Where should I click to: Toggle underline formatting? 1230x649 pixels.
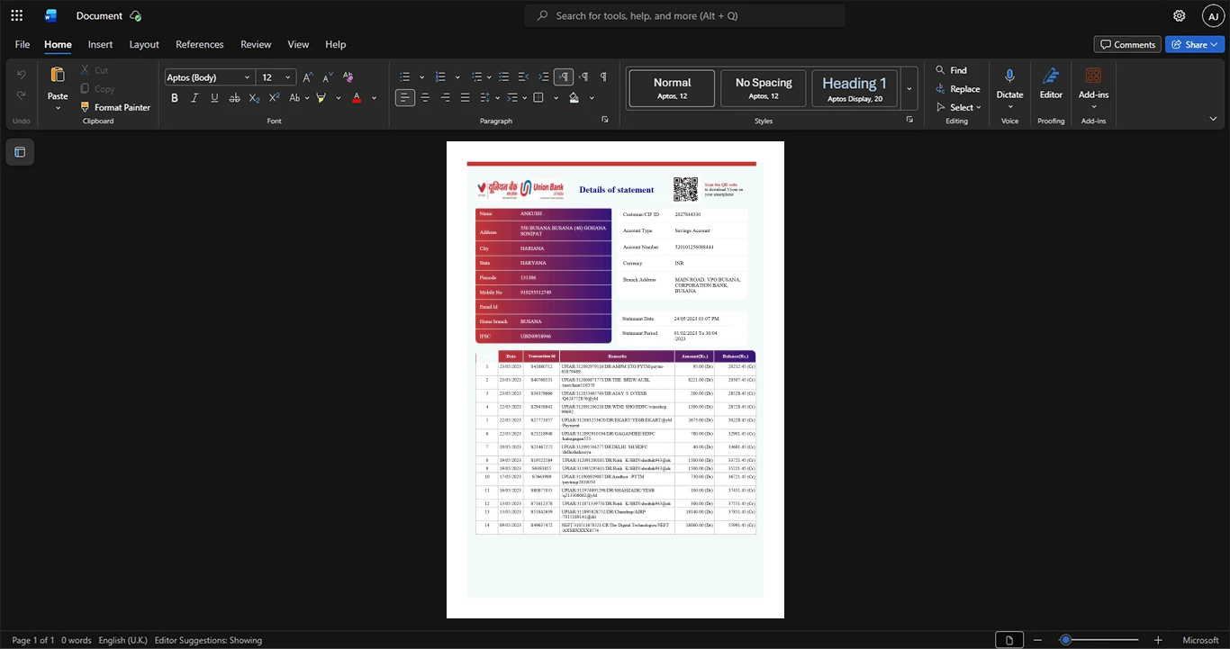tap(214, 97)
